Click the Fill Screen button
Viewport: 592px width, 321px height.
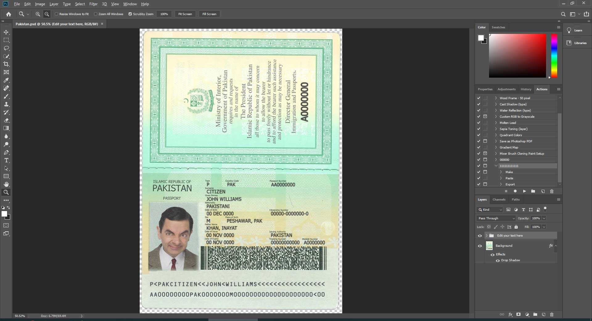tap(209, 14)
